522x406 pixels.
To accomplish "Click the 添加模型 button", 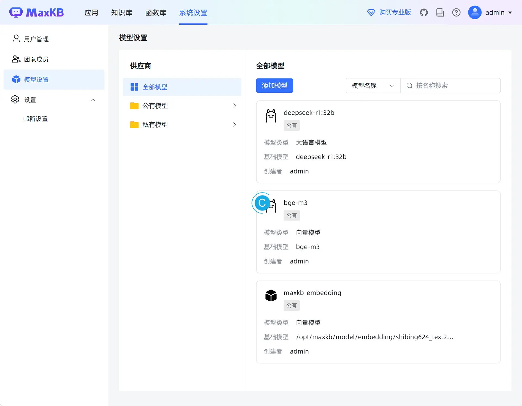I will coord(274,86).
